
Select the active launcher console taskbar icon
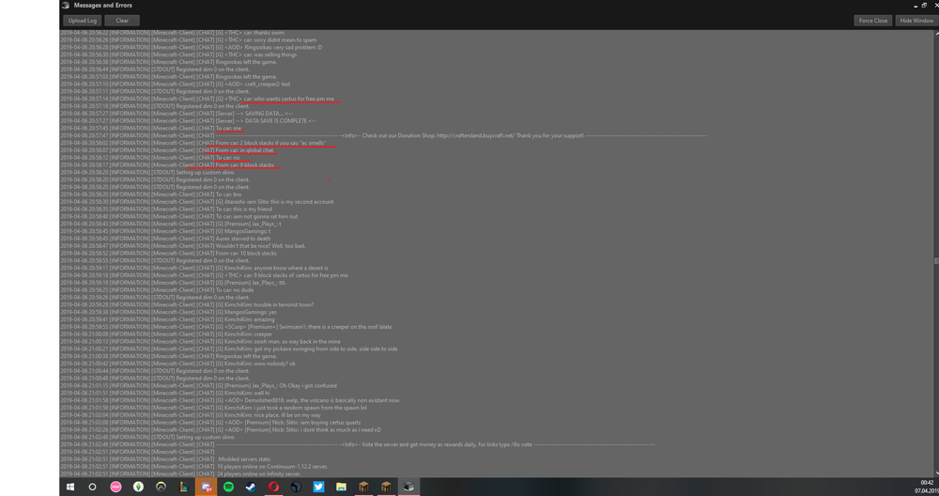pyautogui.click(x=408, y=488)
